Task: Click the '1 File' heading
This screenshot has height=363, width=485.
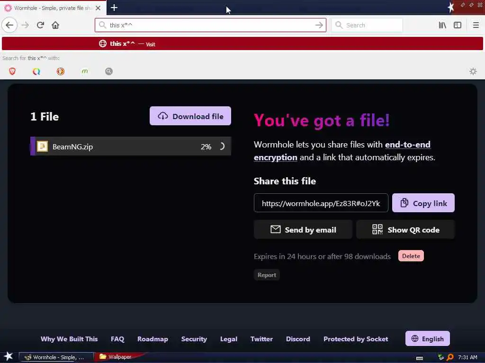Action: [45, 117]
